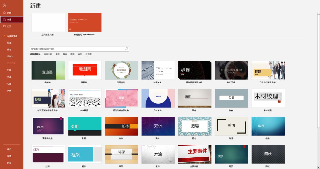Open 欢迎使用 PowerPoint template

click(x=85, y=22)
